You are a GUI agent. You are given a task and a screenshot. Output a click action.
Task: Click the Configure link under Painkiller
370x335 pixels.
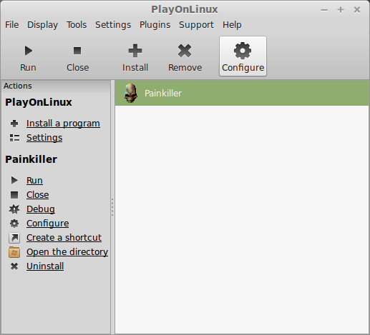(x=48, y=224)
